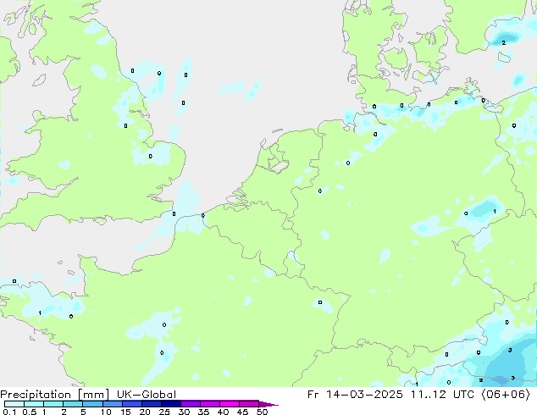Click the '15' legend tick label
This screenshot has height=415, width=537.
coord(125,412)
